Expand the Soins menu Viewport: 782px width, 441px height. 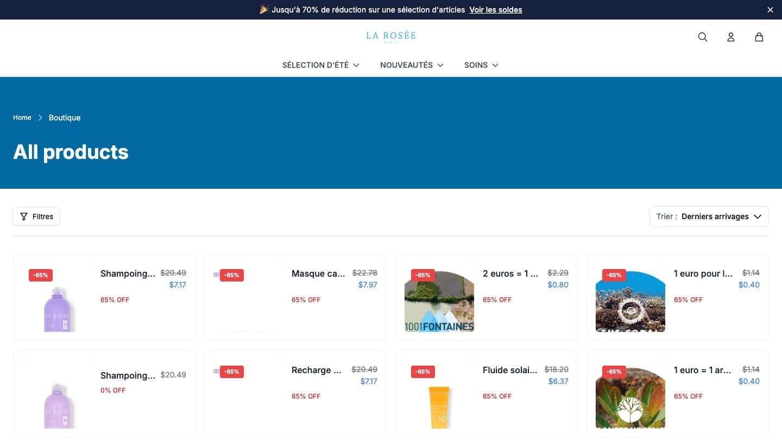[481, 65]
